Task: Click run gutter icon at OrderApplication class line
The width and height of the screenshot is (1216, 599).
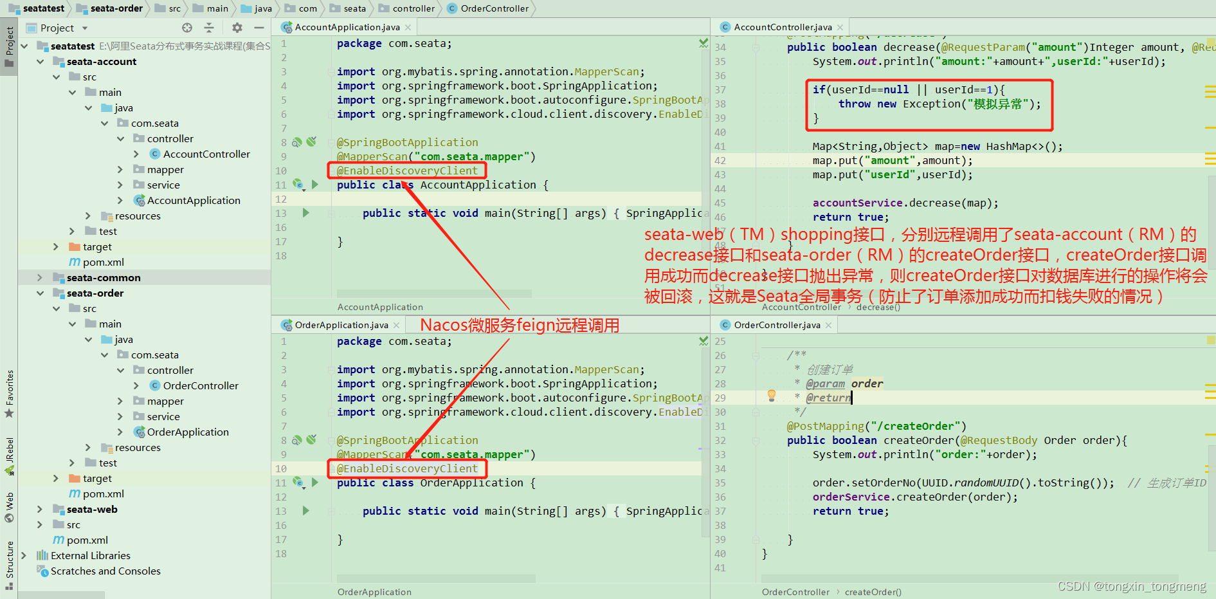Action: pyautogui.click(x=315, y=483)
